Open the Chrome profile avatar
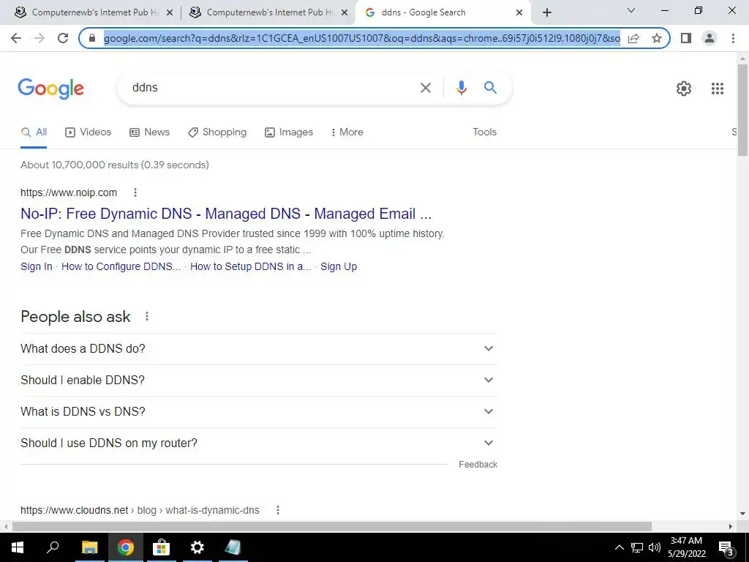 tap(710, 38)
